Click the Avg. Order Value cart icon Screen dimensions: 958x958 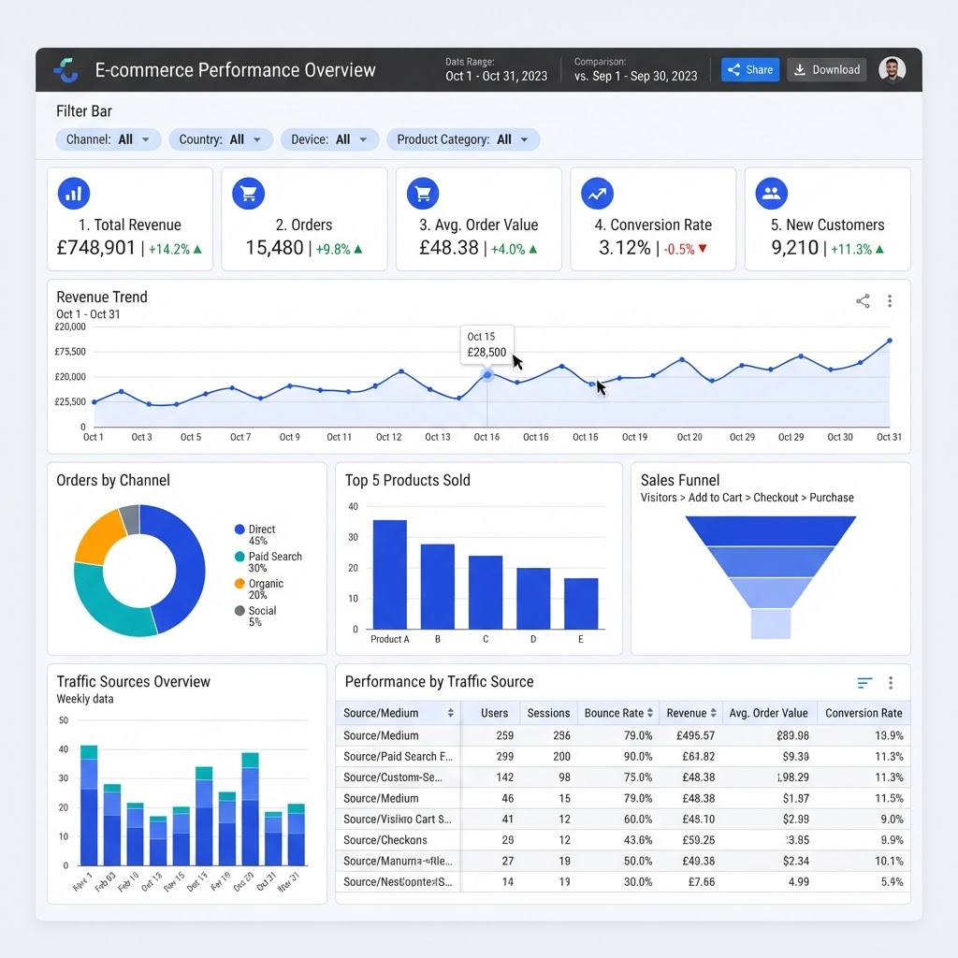click(423, 193)
